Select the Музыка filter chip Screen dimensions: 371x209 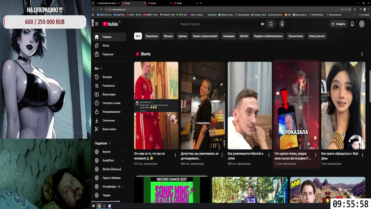[x=168, y=36]
